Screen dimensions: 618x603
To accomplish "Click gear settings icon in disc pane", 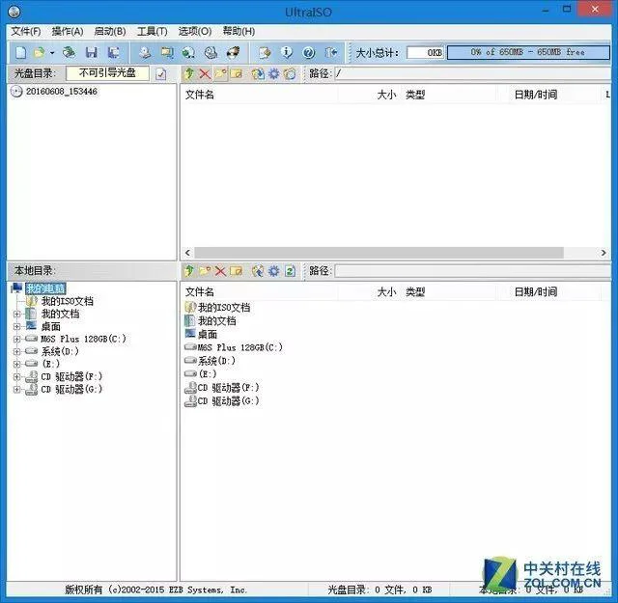I will tap(274, 73).
